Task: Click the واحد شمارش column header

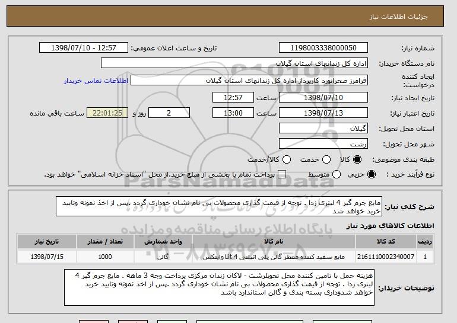Action: [x=163, y=242]
